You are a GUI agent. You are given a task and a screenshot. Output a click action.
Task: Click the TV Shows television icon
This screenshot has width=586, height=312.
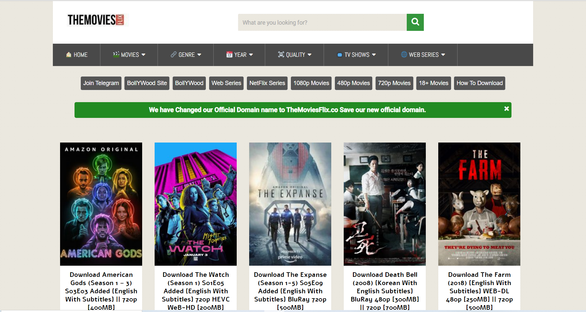(x=340, y=55)
